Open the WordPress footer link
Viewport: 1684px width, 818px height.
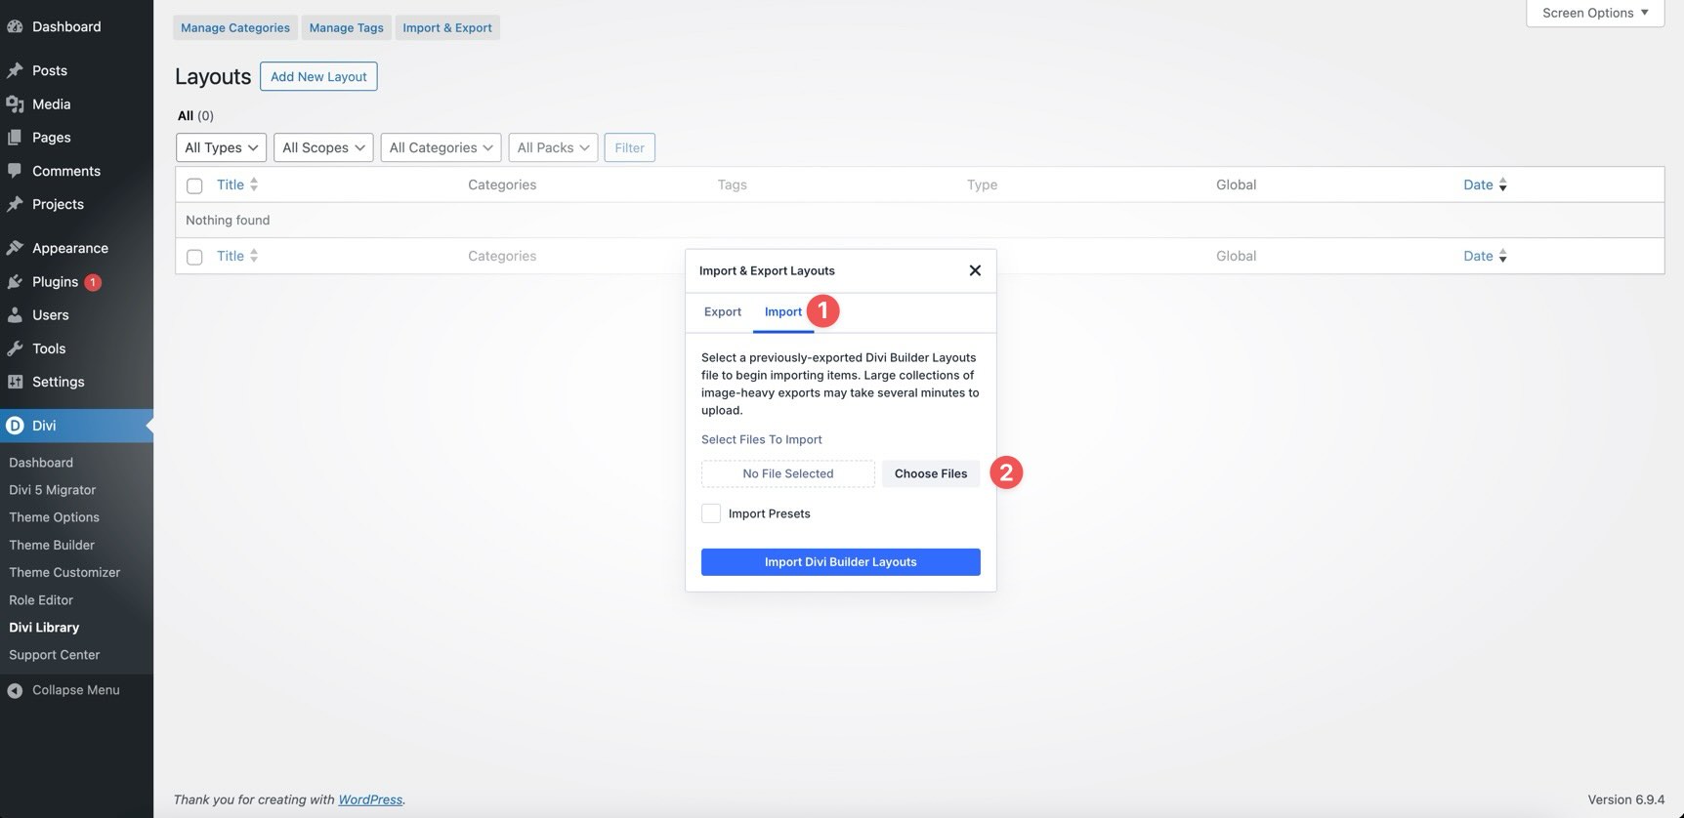click(370, 799)
